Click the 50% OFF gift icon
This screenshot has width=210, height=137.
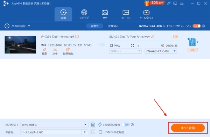154,3
